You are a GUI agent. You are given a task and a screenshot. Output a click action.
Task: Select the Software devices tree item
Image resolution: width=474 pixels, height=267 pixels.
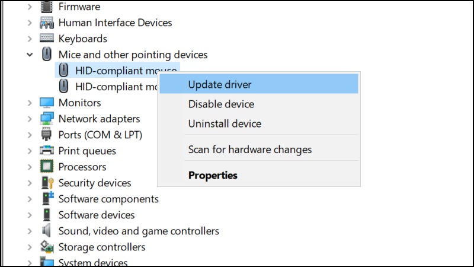[x=97, y=215]
